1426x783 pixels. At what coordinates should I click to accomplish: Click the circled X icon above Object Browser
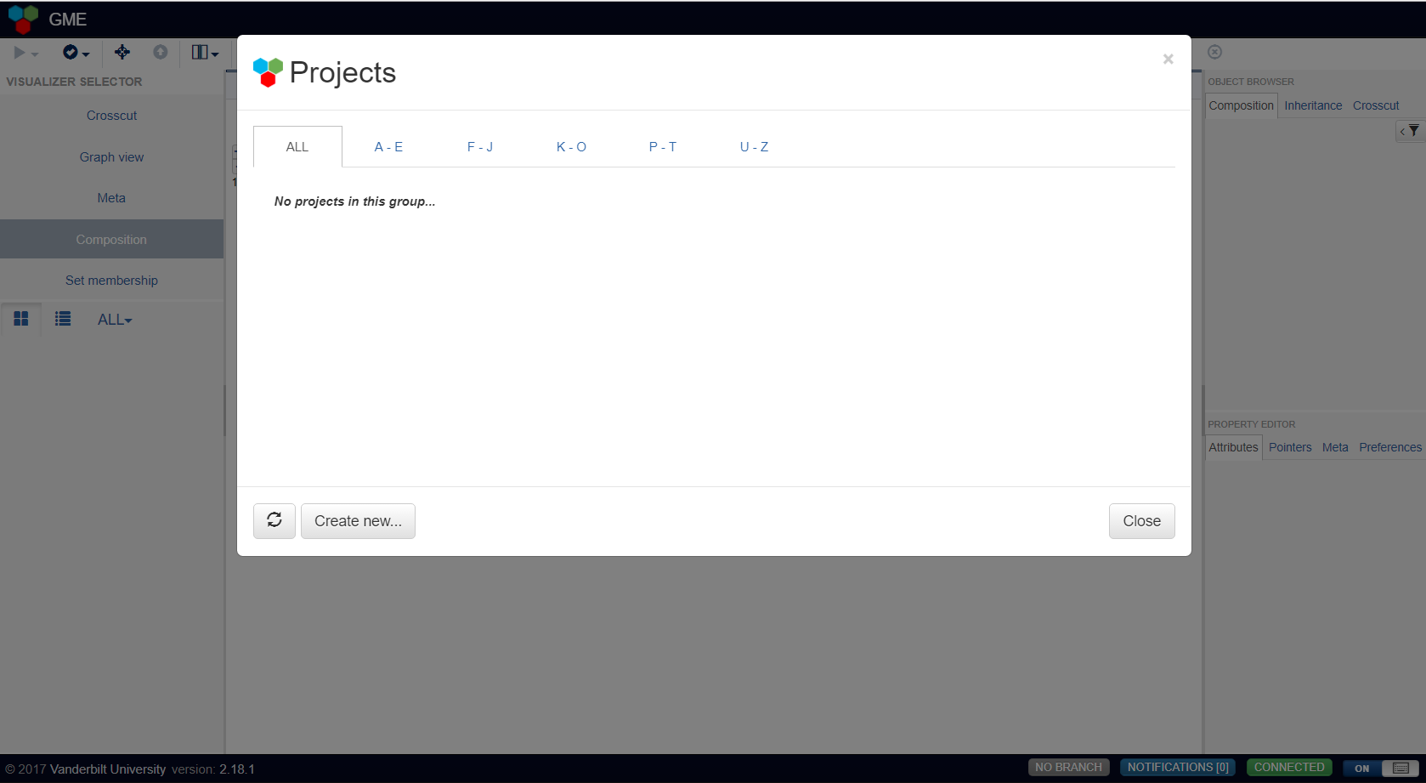1214,52
